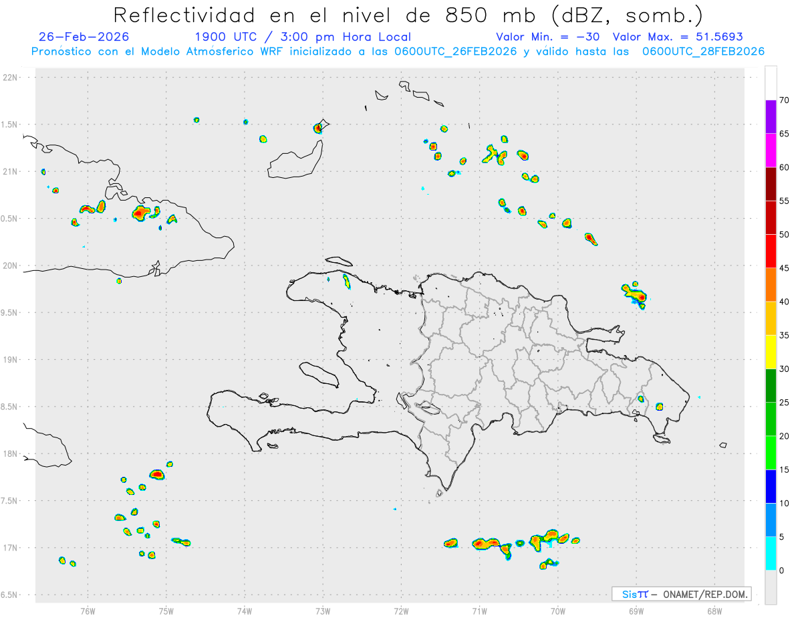Click the colorbar label '15'
Viewport: 802px width, 620px height.
pos(784,470)
